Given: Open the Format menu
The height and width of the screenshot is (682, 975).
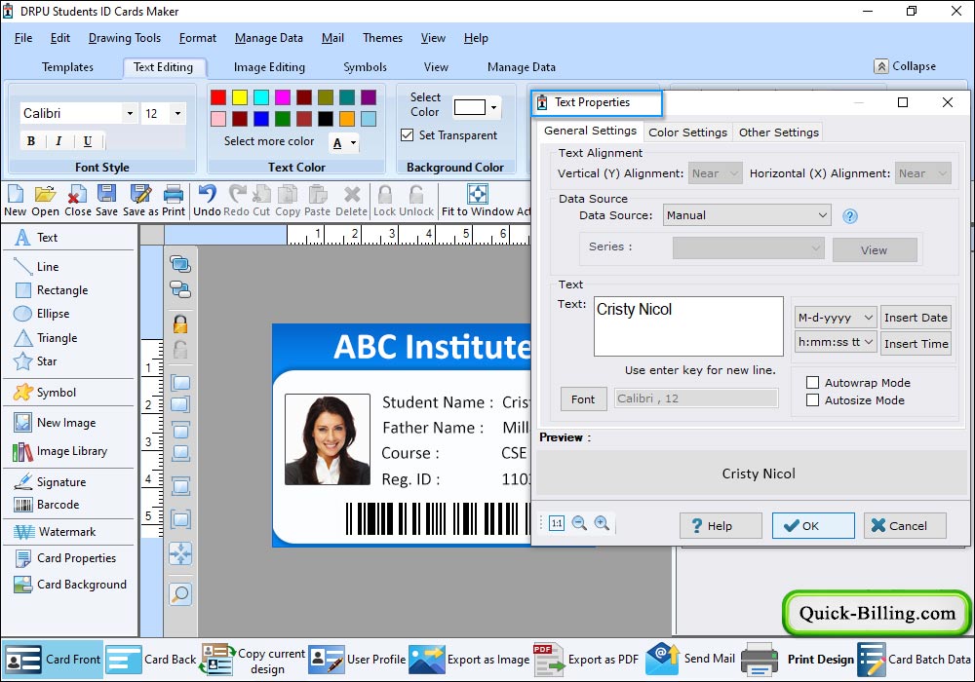Looking at the screenshot, I should click(198, 38).
